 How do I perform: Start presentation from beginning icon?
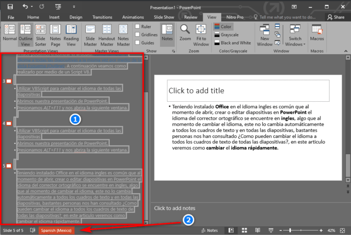pyautogui.click(x=58, y=7)
